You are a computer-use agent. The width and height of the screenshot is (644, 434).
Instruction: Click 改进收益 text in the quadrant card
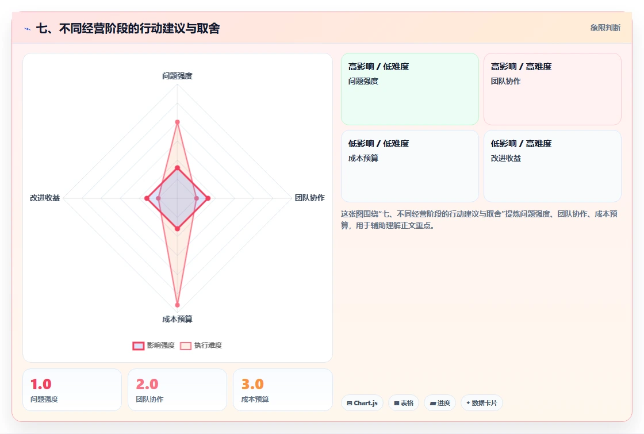tap(505, 158)
